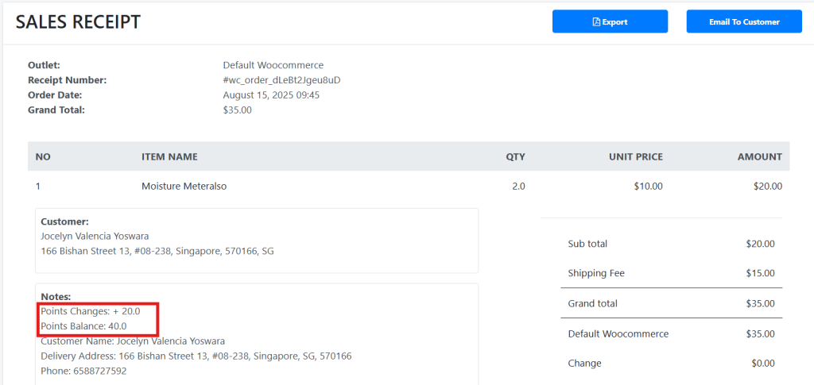Click the file icon on Export button
The image size is (814, 385).
pyautogui.click(x=596, y=22)
